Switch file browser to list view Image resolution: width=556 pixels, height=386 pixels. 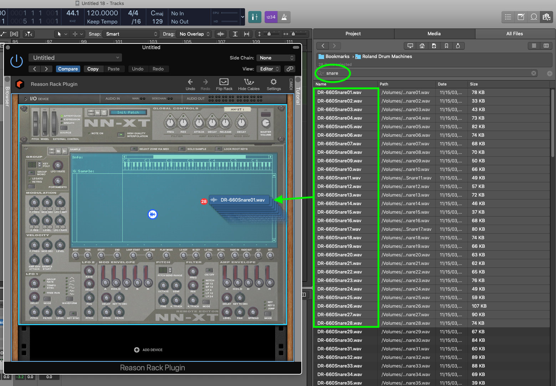pyautogui.click(x=534, y=46)
